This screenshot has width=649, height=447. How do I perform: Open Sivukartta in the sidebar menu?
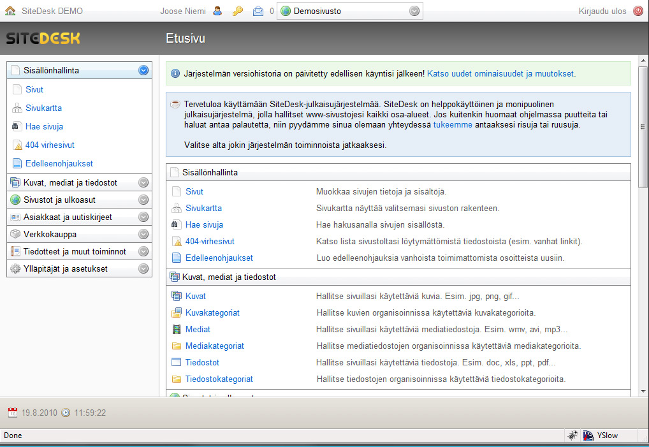point(43,108)
